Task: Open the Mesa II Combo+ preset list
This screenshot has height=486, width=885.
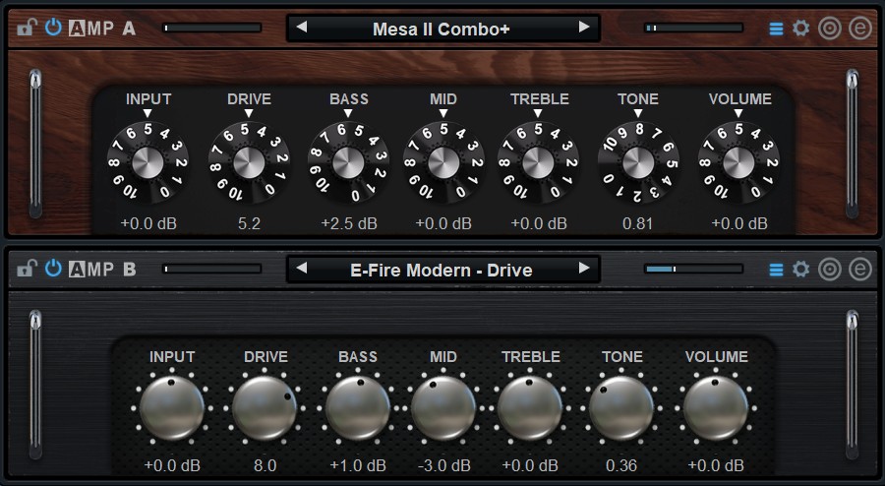Action: point(442,29)
